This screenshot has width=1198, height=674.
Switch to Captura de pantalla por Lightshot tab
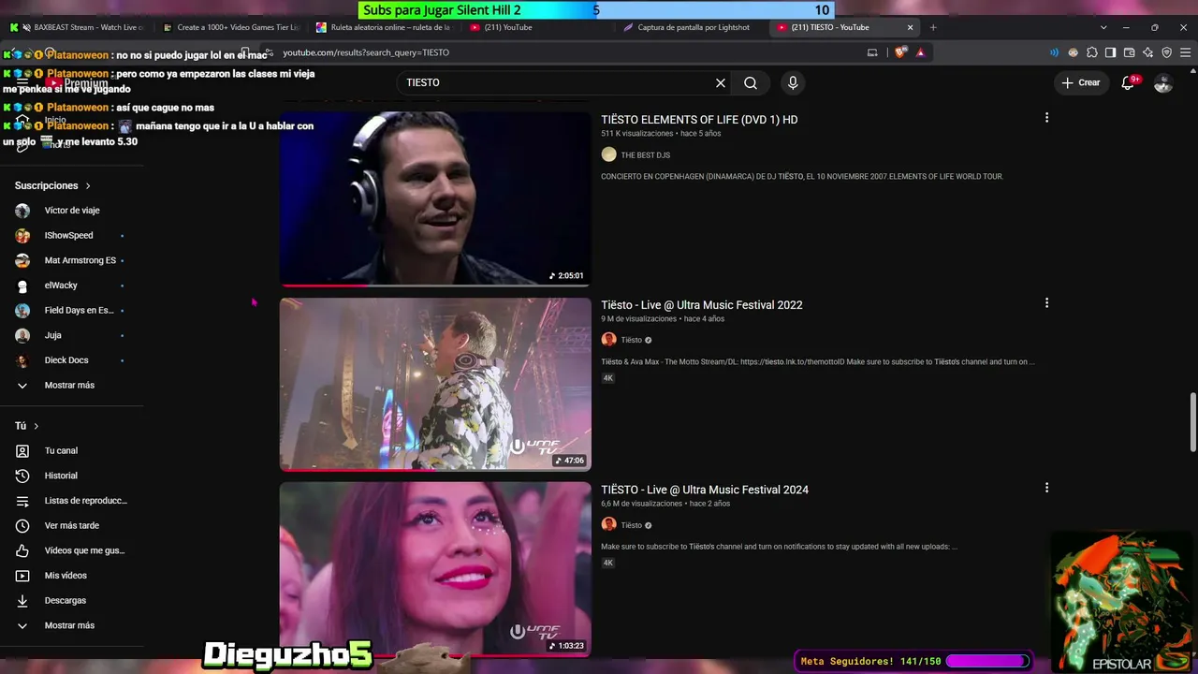click(691, 27)
